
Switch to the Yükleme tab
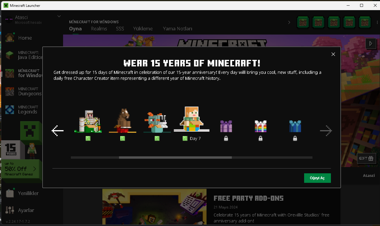(x=143, y=29)
